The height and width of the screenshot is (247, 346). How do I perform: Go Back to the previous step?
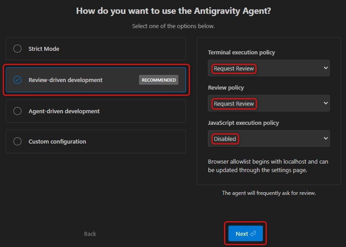point(90,234)
